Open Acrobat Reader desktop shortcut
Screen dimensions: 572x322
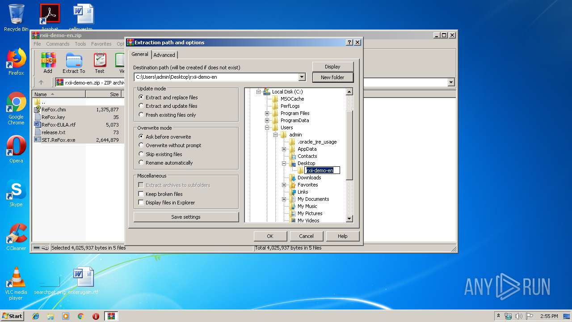[50, 17]
